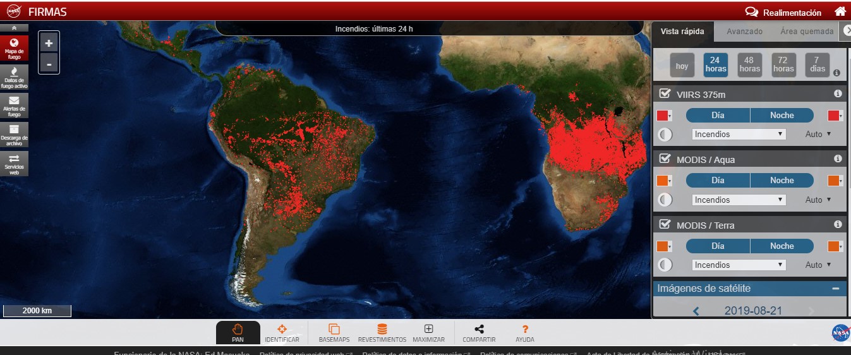Adjust MODIS / Terra opacity half-circle icon
The image size is (851, 355).
(665, 265)
